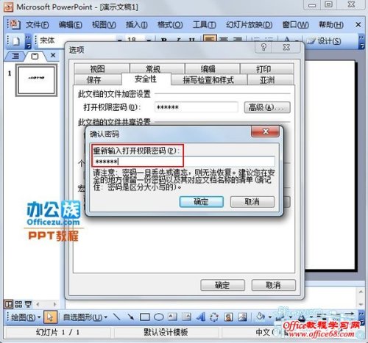The image size is (368, 343).
Task: Choose the Oval shape tool
Action: coord(159,317)
